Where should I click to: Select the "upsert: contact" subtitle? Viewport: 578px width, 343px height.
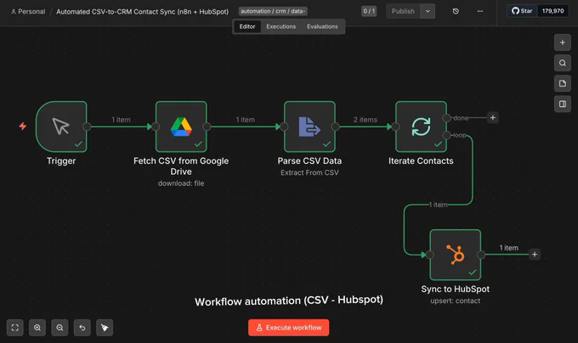456,301
